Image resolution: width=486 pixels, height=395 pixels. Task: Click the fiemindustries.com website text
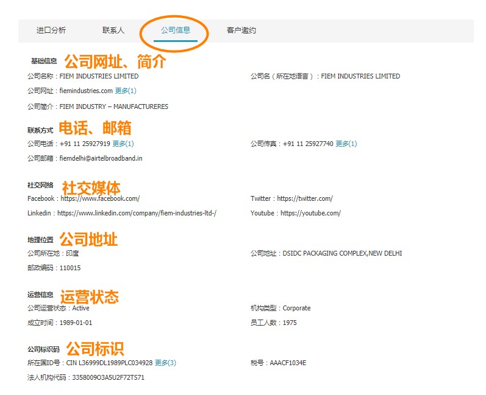coord(86,91)
